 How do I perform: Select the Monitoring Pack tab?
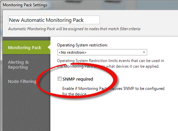coord(26,47)
